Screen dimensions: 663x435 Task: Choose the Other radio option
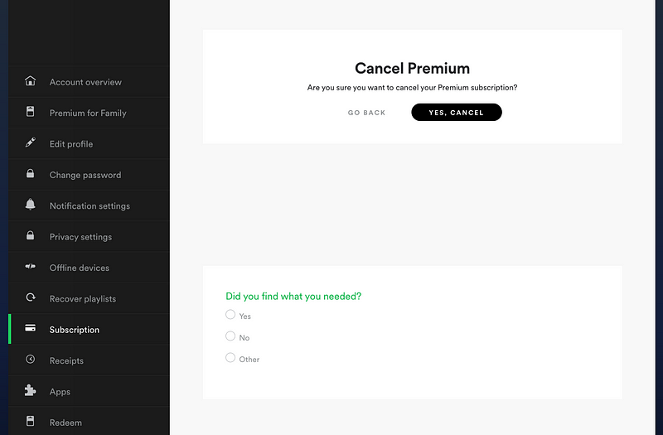click(230, 358)
